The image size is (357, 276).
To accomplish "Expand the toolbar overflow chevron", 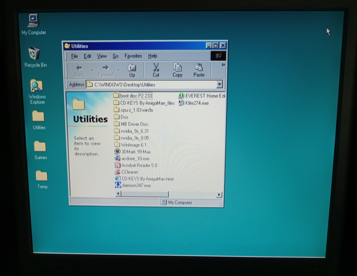I will [x=223, y=65].
